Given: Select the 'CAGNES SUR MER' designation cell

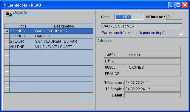Looking at the screenshot, I should click(64, 31).
